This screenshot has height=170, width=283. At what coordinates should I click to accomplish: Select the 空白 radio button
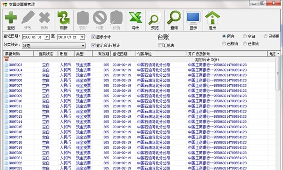click(245, 36)
